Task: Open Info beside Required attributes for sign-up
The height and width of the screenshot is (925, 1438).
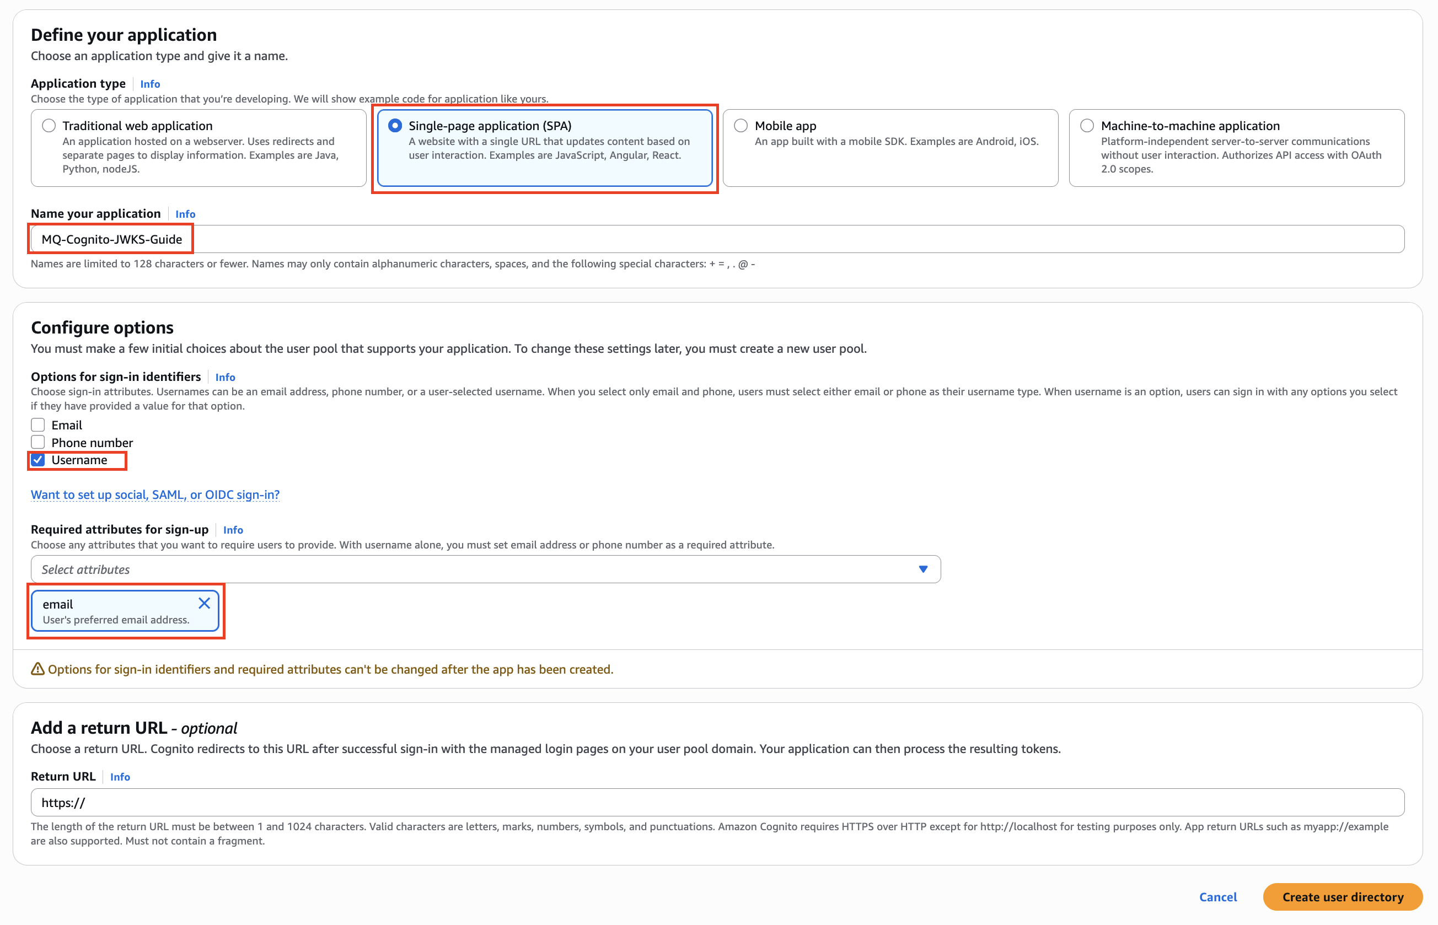Action: [233, 530]
